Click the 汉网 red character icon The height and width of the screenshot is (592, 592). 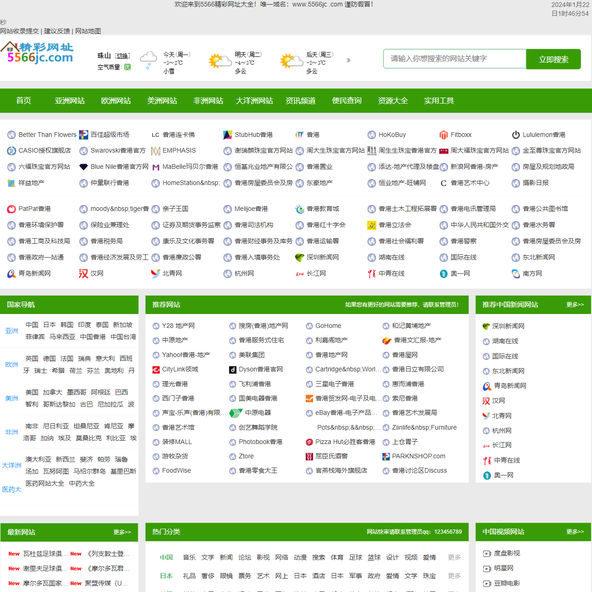[83, 273]
